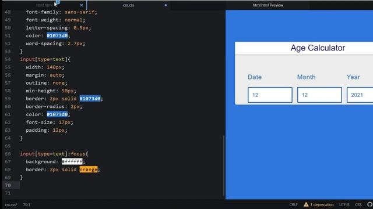The image size is (373, 209).
Task: Click the Month input field showing 12
Action: point(319,95)
